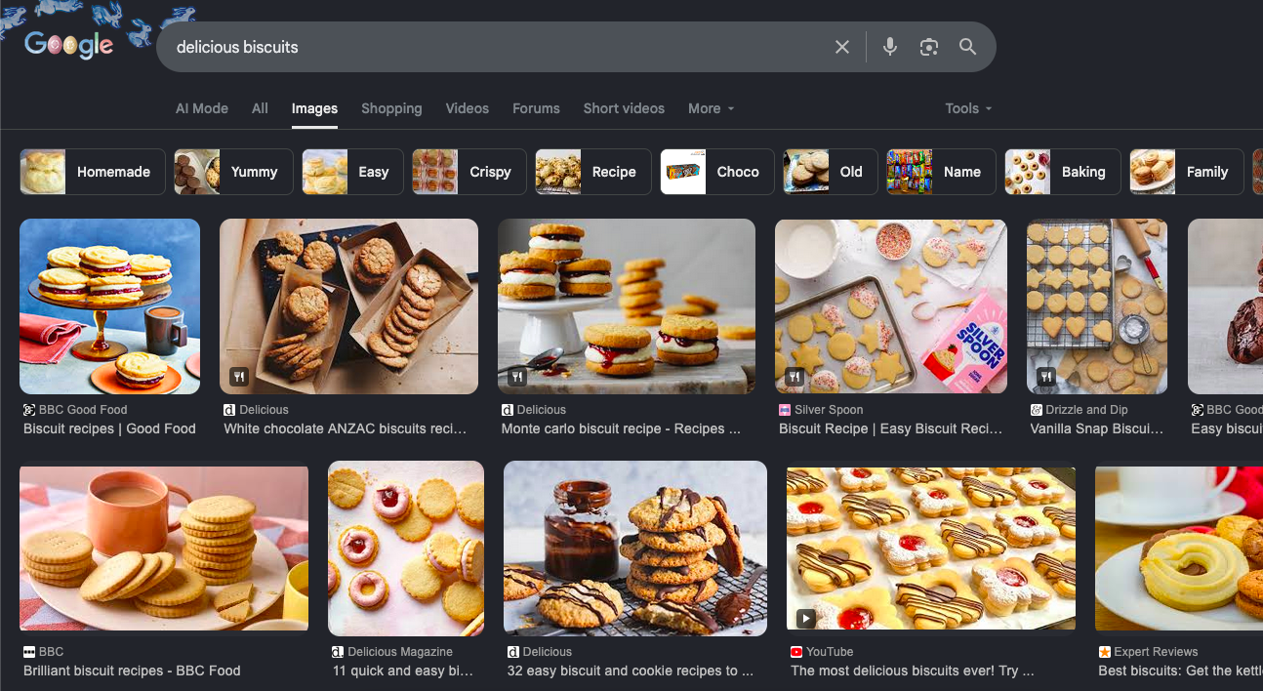Viewport: 1263px width, 691px height.
Task: Click recipe icon on Monte Carlo biscuit image
Action: (x=517, y=376)
